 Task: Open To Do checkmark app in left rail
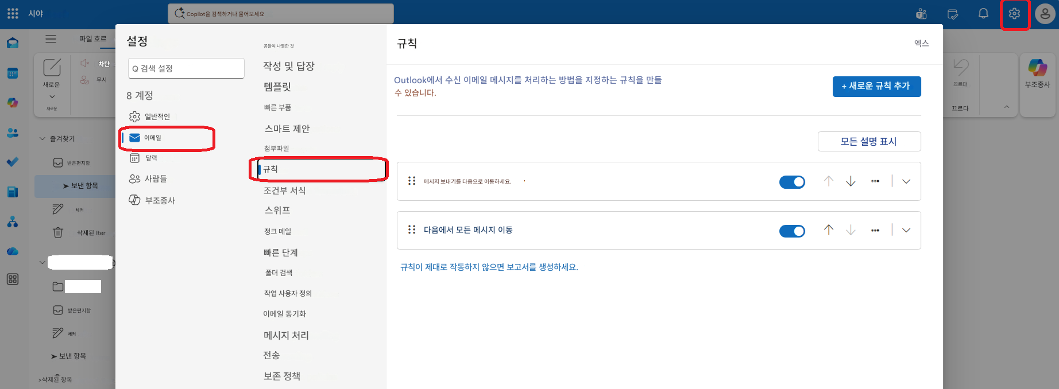tap(13, 162)
